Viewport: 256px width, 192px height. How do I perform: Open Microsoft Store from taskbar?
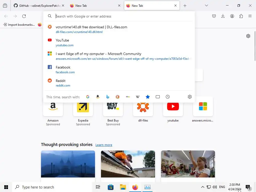point(110,187)
